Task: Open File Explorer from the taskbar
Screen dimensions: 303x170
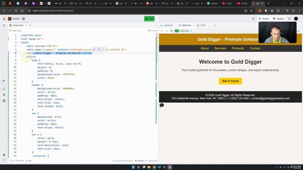Action: [149, 167]
